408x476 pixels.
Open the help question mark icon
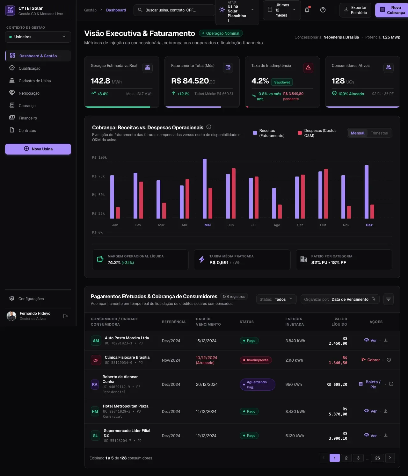(323, 10)
